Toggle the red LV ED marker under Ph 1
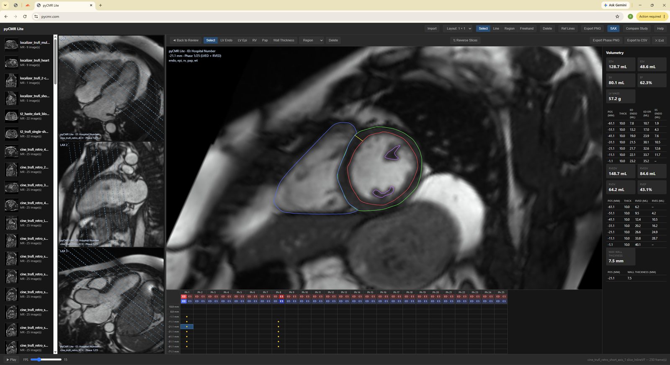Screen dimensions: 670x365 183,297
